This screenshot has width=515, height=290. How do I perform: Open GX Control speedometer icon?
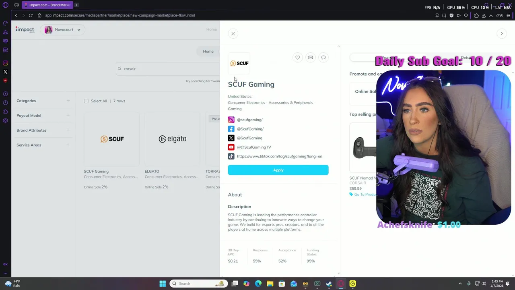(x=6, y=23)
